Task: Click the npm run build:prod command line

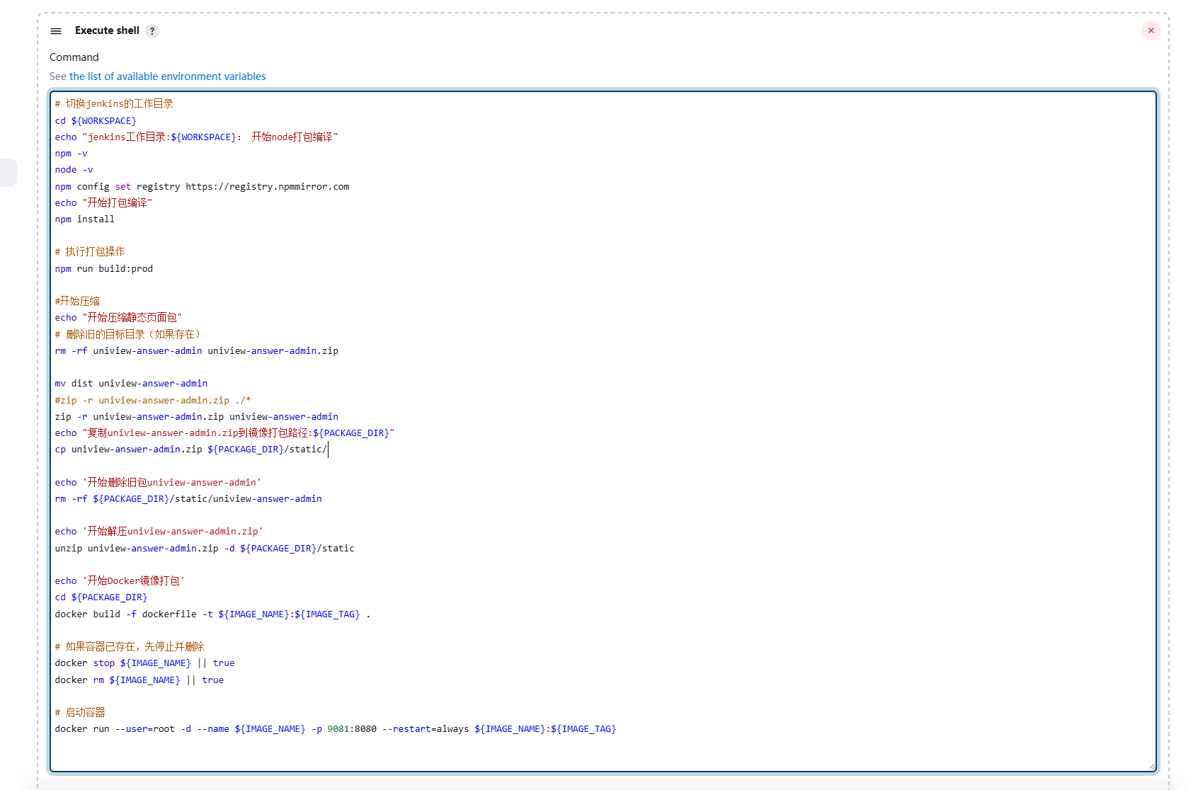Action: click(x=104, y=268)
